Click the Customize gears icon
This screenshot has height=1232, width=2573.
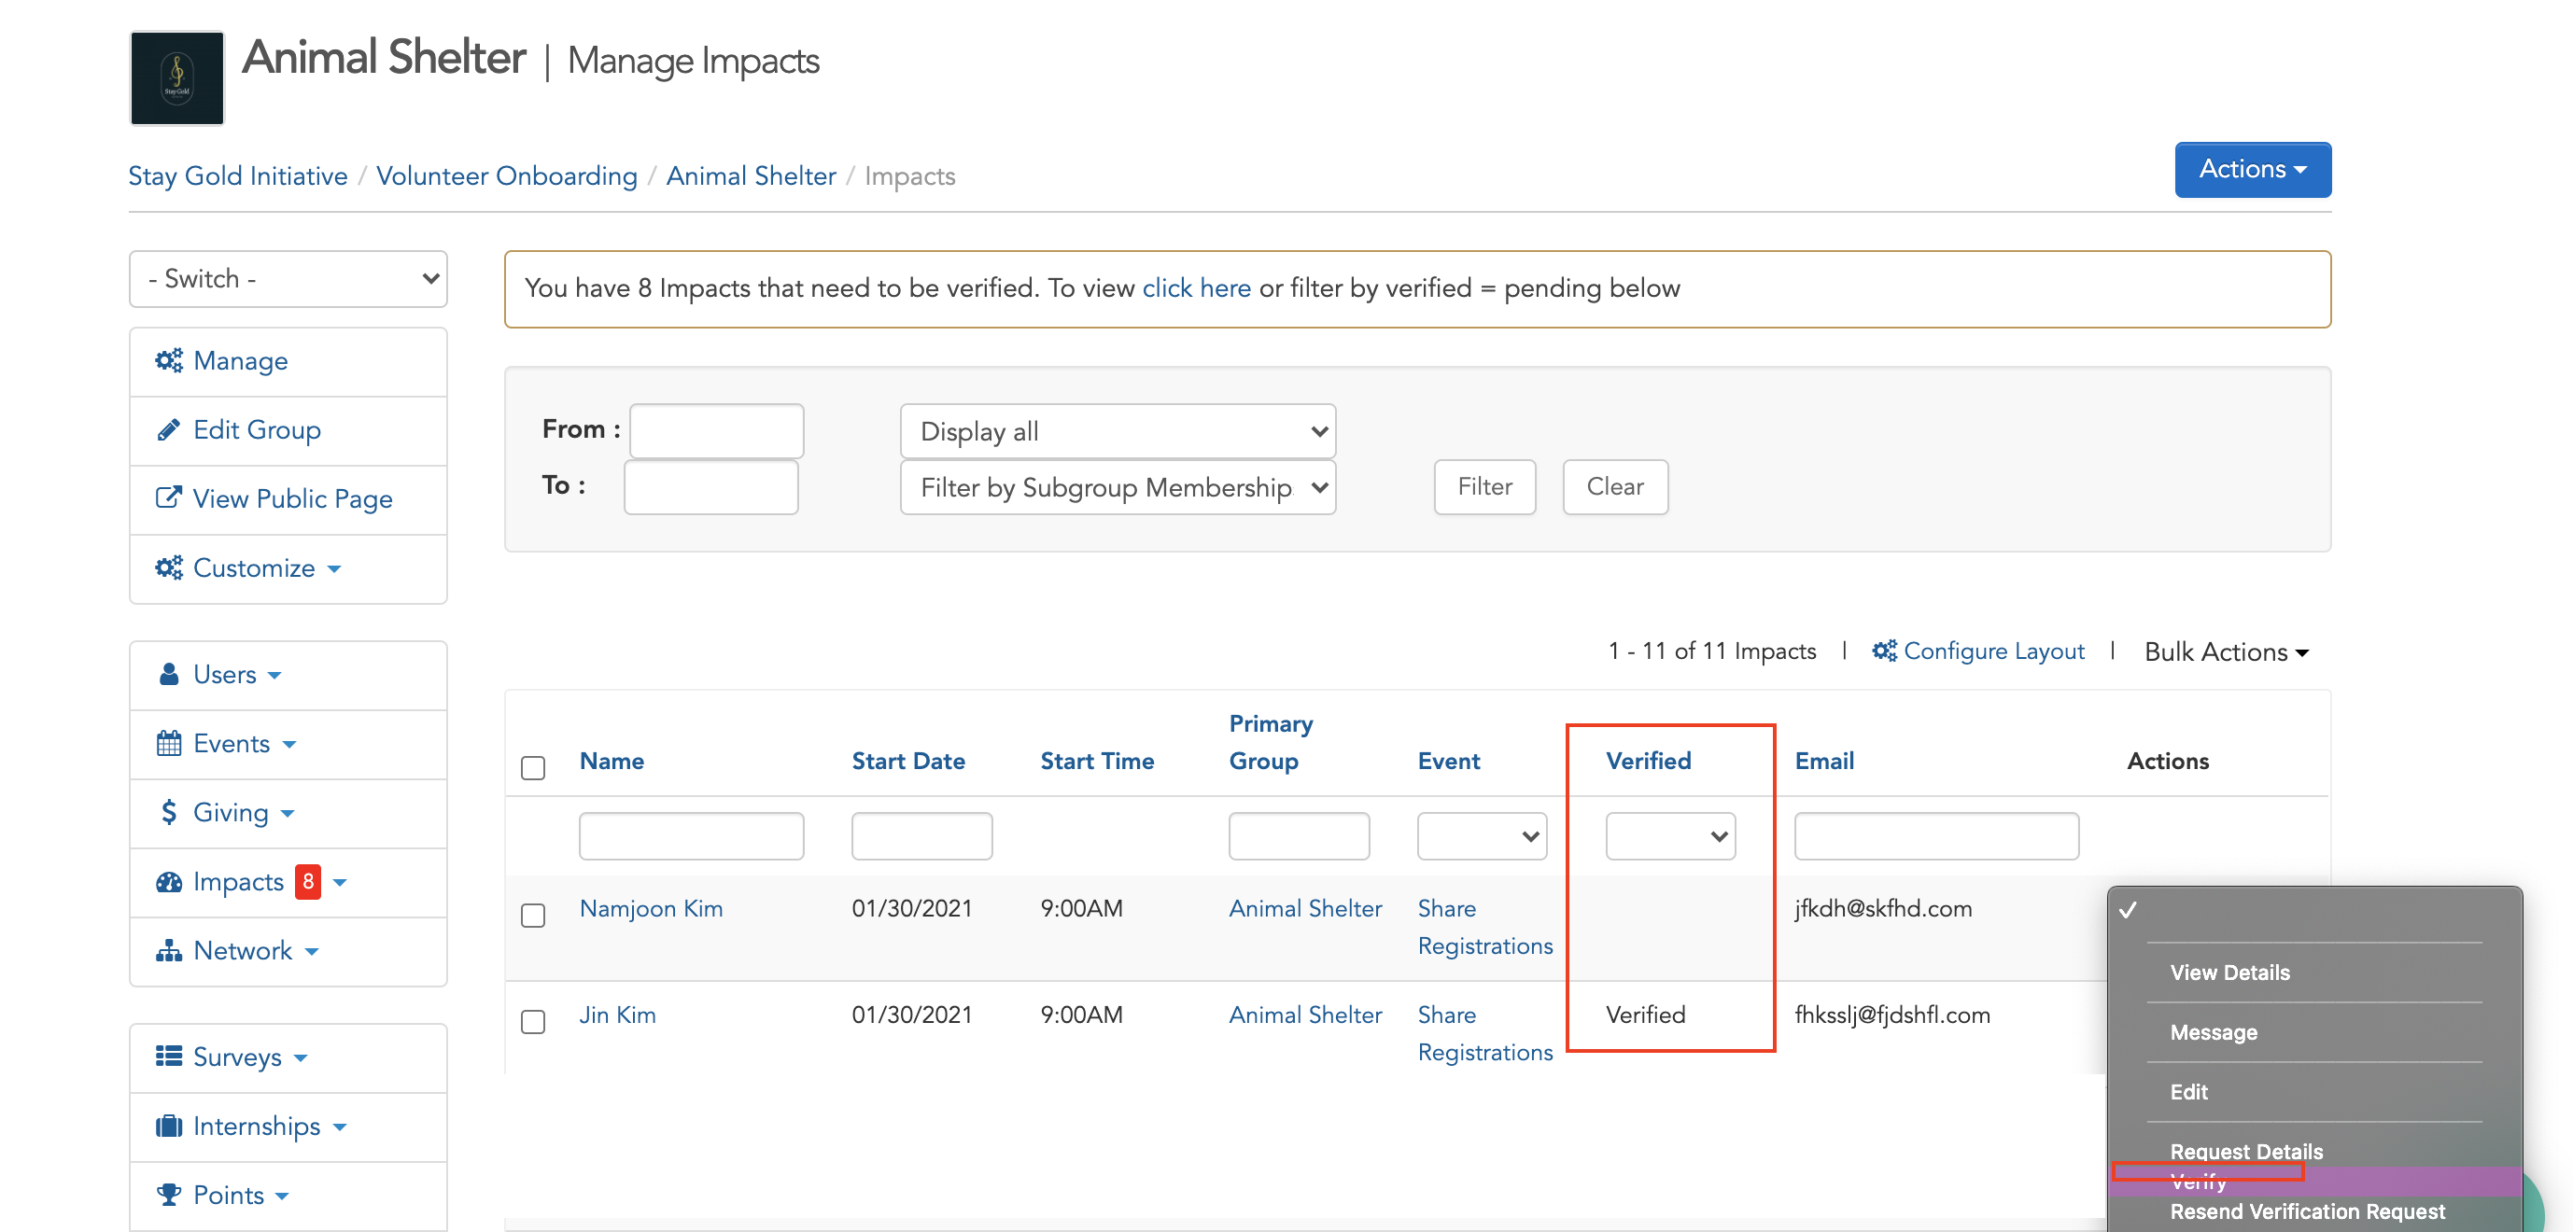pyautogui.click(x=169, y=567)
